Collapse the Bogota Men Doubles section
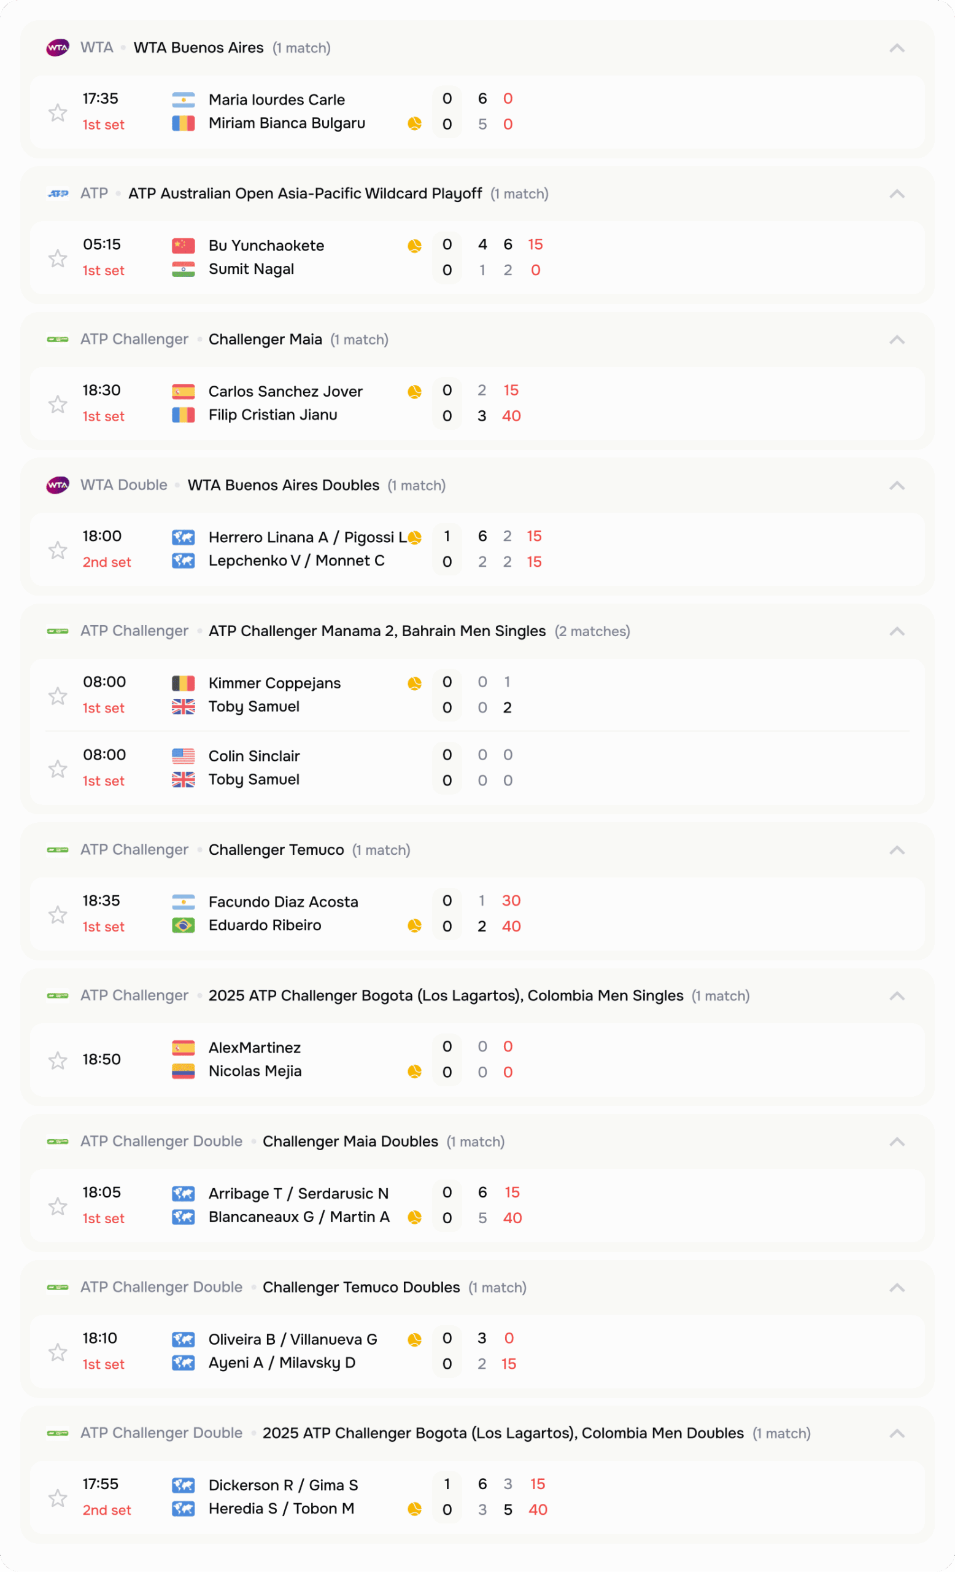955x1572 pixels. (x=896, y=1434)
